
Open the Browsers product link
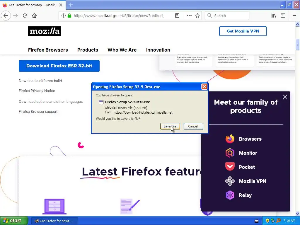tap(250, 139)
